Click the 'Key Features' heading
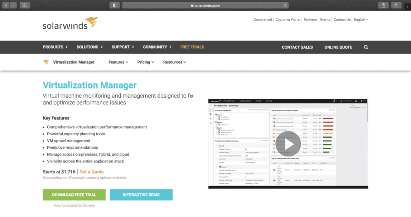Screen dimensions: 411x217 point(56,118)
